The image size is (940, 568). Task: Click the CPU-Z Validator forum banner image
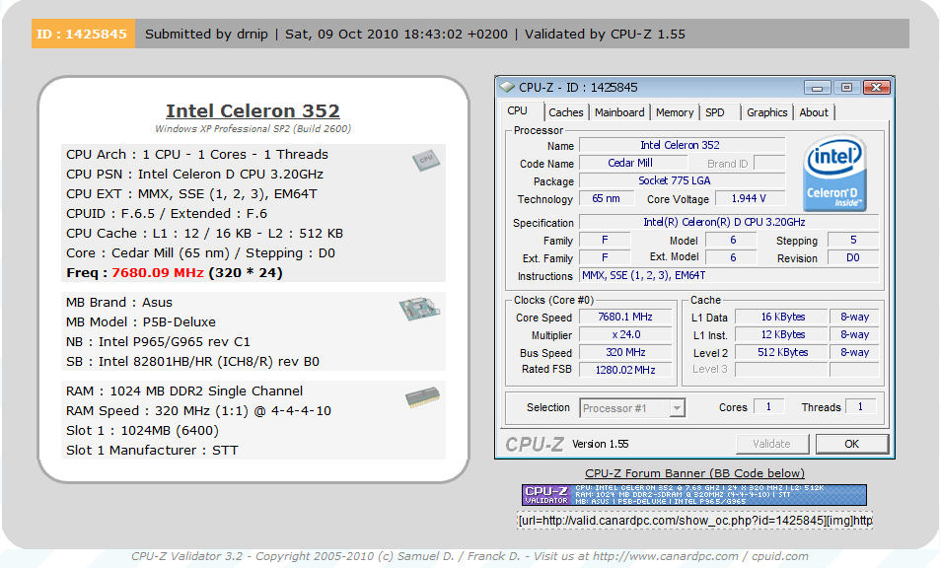pos(693,495)
